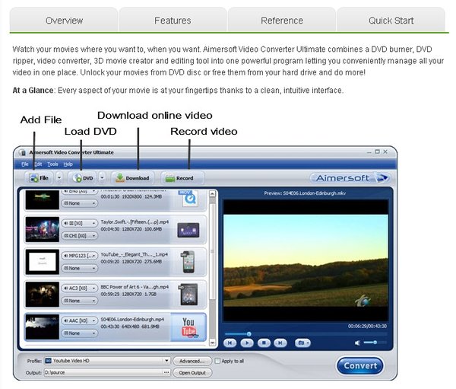
Task: Click the MOV QuickTime format icon
Action: (x=189, y=199)
